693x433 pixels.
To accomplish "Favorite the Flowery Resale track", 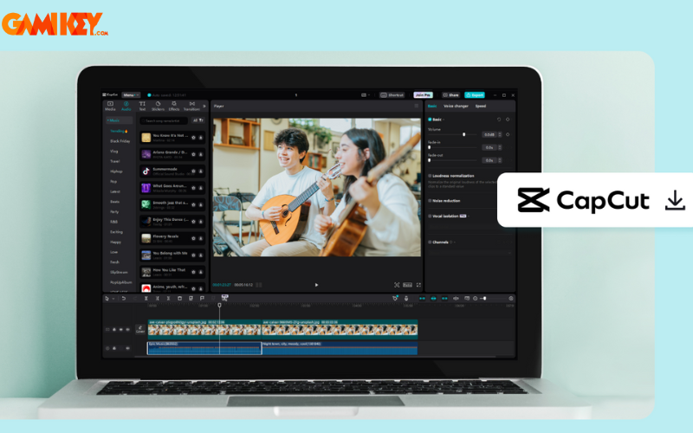I will tap(193, 239).
